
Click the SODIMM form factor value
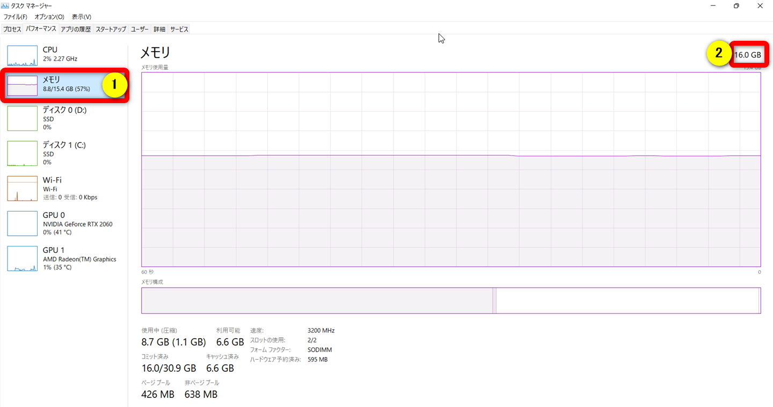320,350
